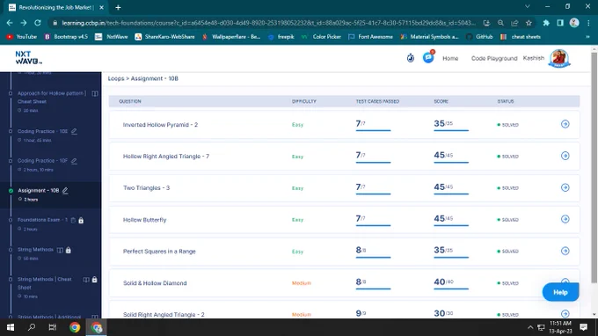This screenshot has width=598, height=336.
Task: Open the Windows Start menu
Action: 11,327
